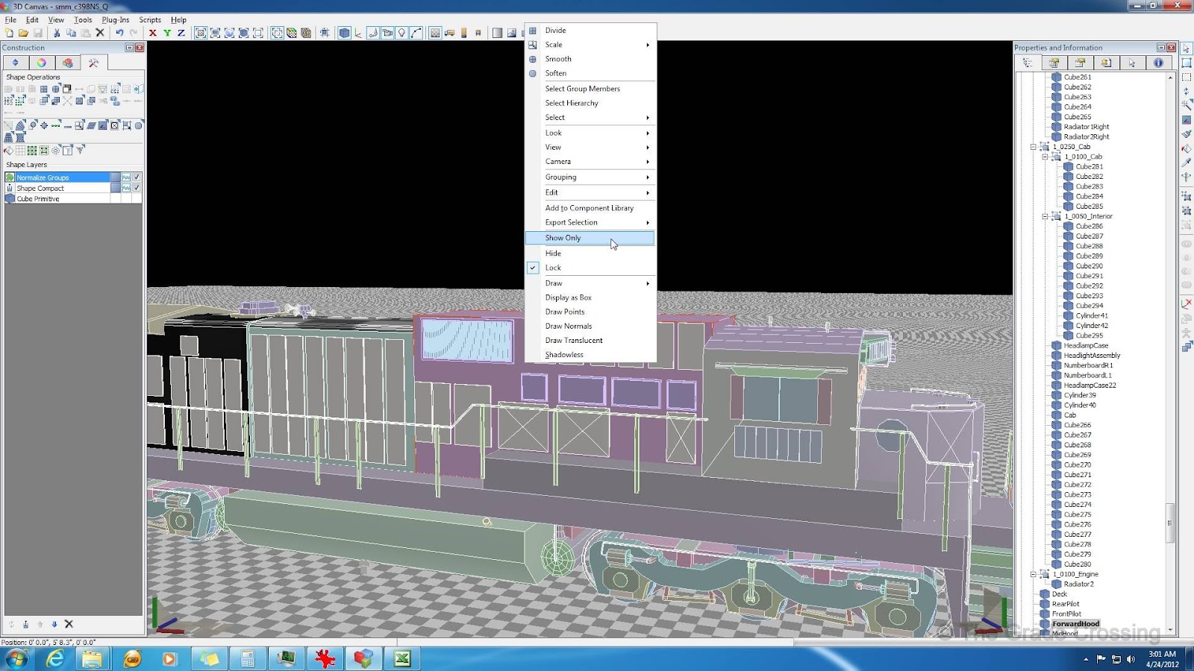Open Excel from the taskbar
The height and width of the screenshot is (671, 1194).
pyautogui.click(x=403, y=658)
